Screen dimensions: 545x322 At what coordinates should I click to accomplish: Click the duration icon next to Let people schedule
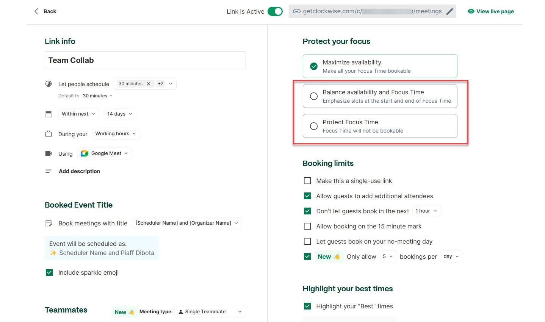(x=49, y=83)
